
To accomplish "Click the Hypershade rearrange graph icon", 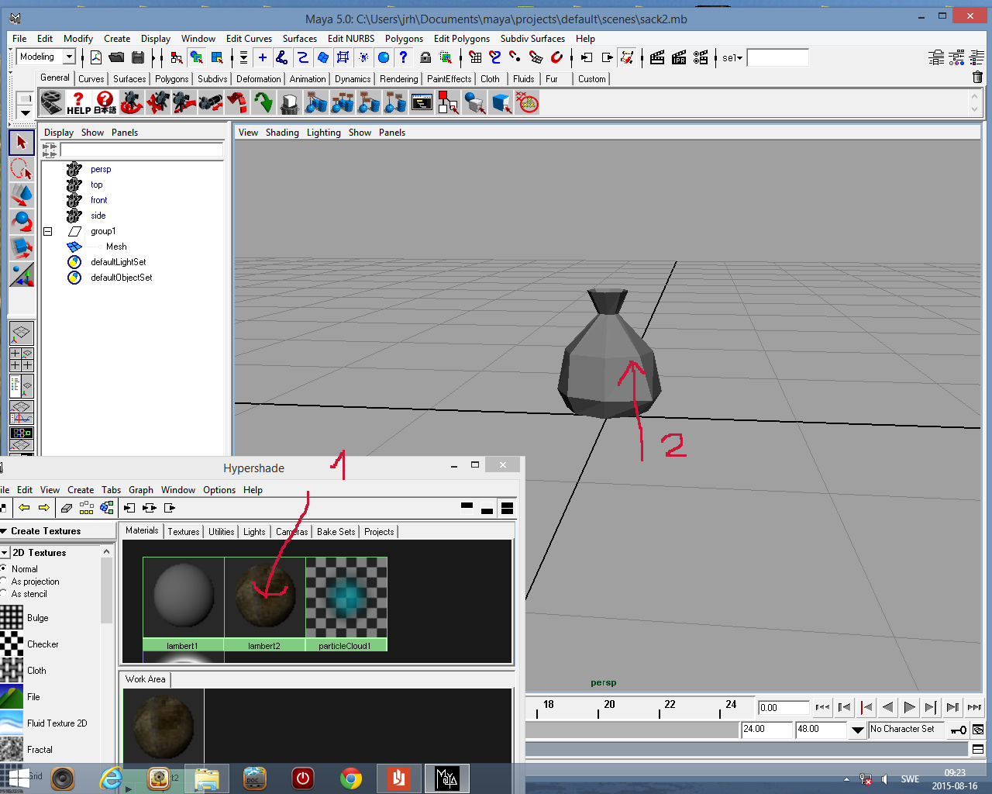I will tap(87, 508).
